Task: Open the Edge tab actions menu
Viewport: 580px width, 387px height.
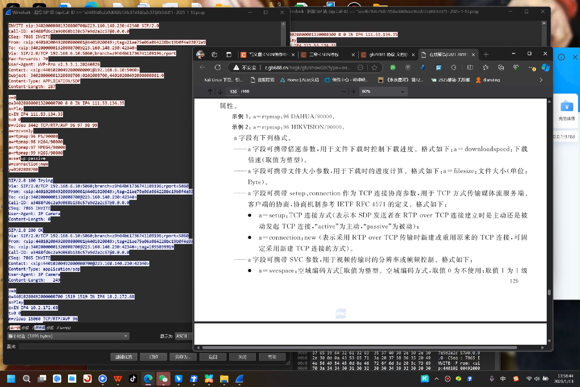Action: coord(229,54)
